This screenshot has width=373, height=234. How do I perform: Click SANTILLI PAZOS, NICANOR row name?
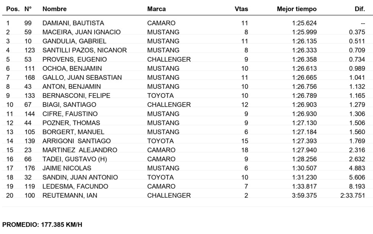[x=85, y=50]
